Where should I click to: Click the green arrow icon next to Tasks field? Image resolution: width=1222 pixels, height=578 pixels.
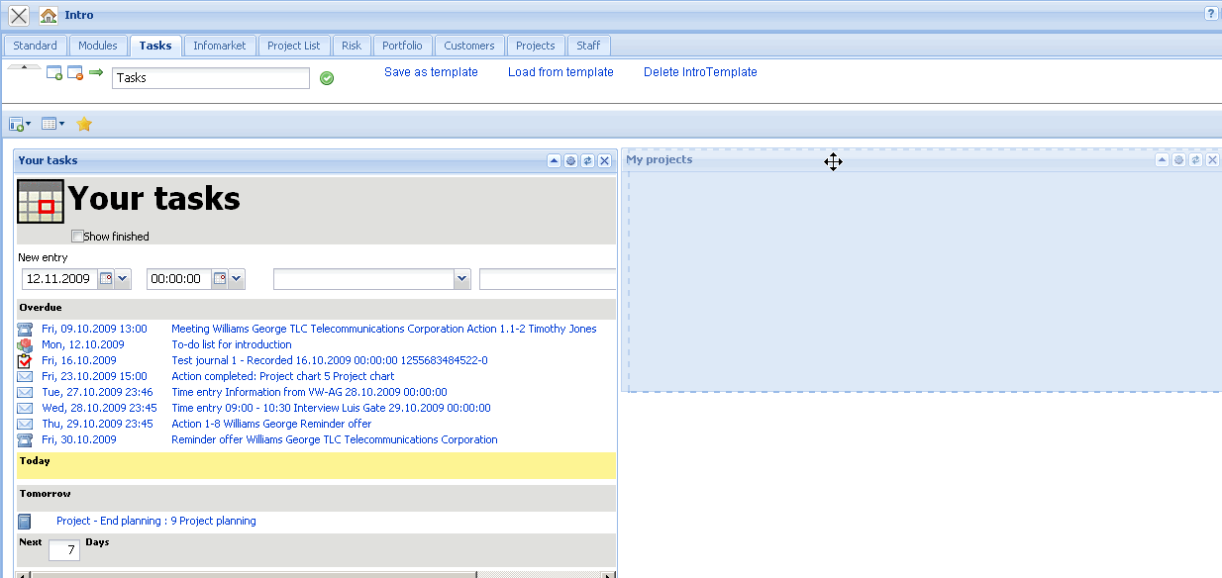(94, 72)
